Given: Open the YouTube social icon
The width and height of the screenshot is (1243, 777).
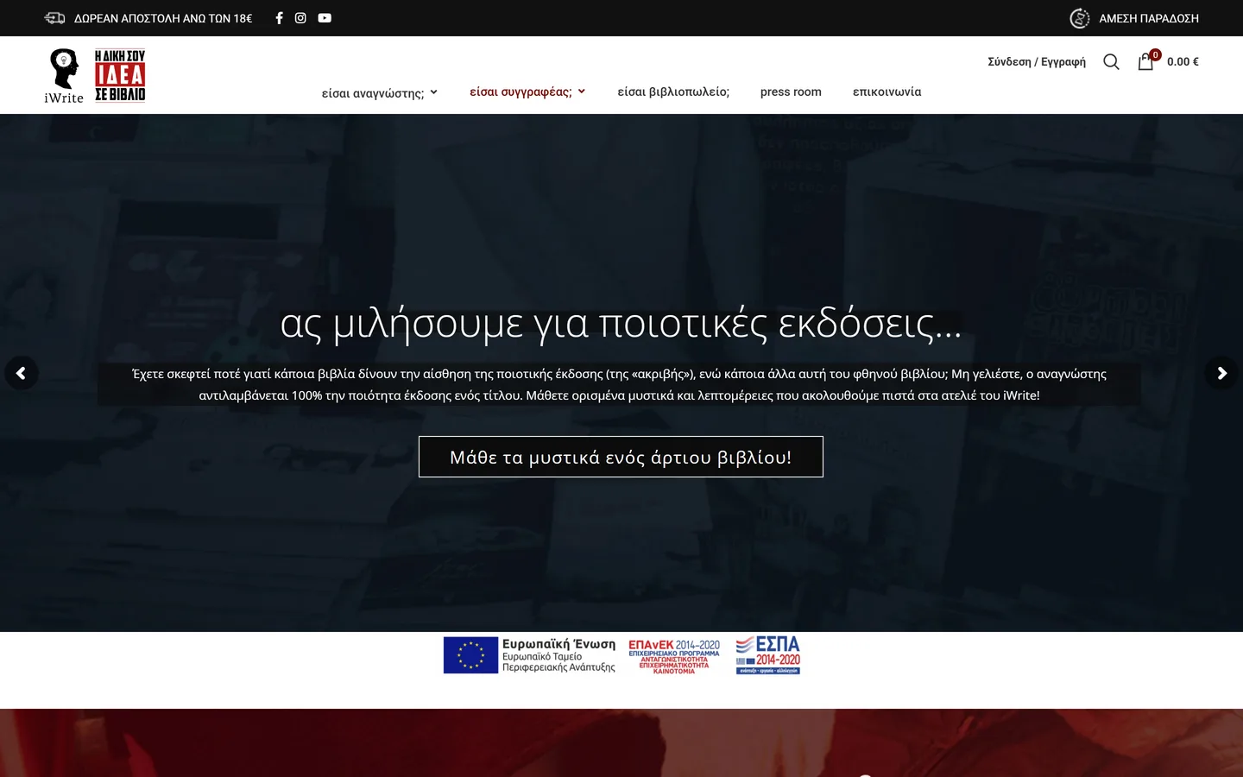Looking at the screenshot, I should (325, 18).
